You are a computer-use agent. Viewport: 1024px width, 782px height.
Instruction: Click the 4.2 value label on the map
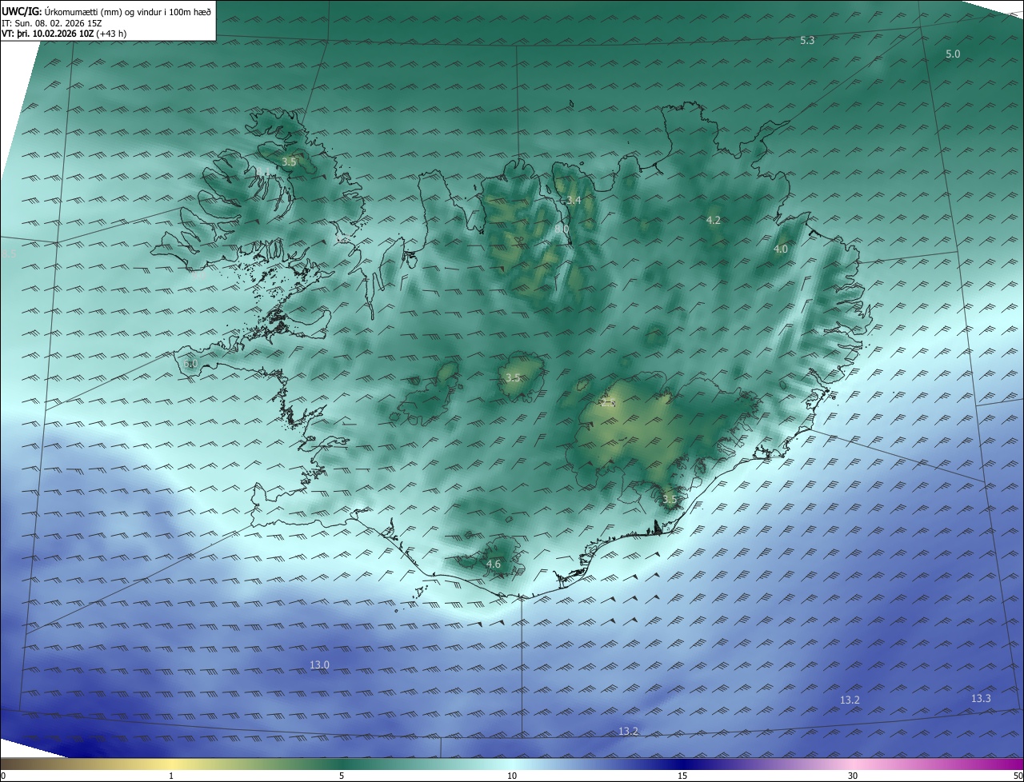714,220
